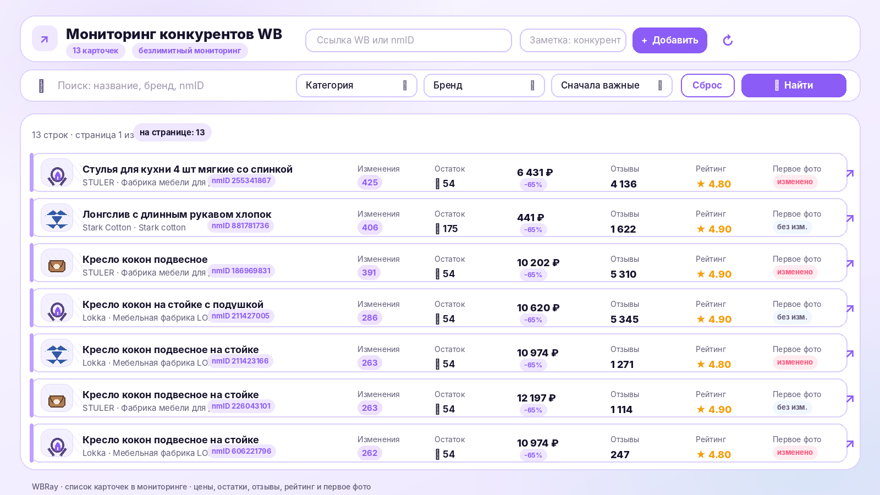Click thumbnail icon of Лонгслив с длинным рукавом

57,218
